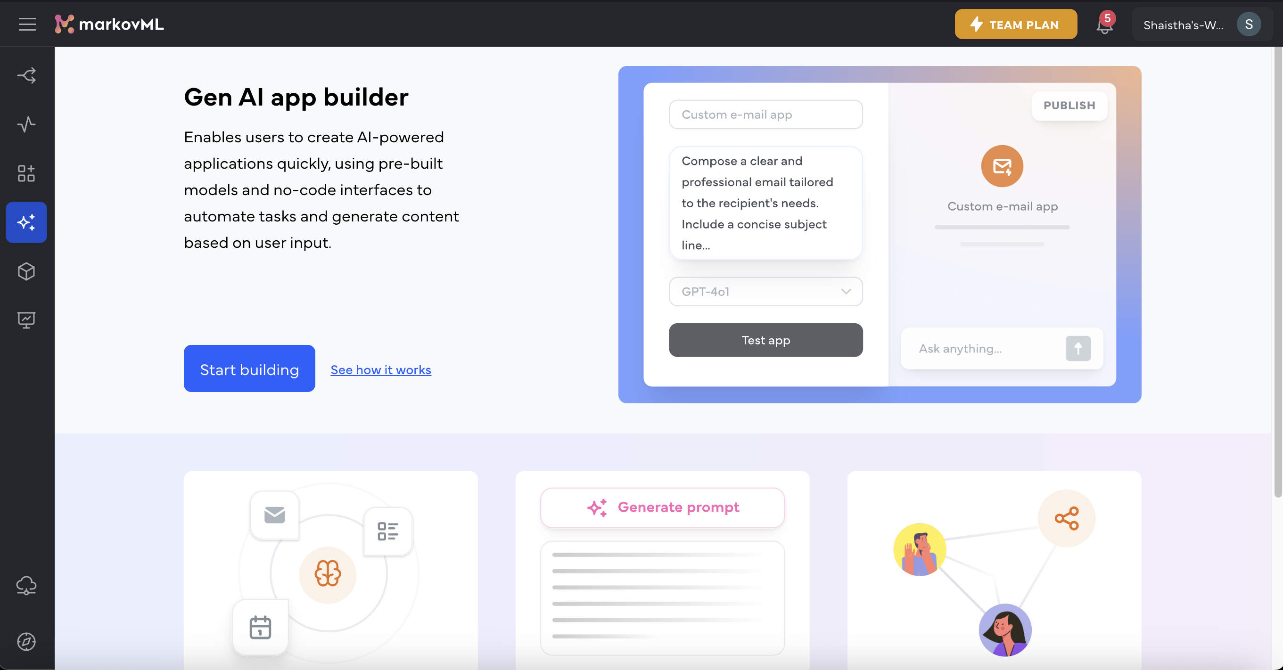Click See how it works link
The image size is (1283, 670).
380,370
